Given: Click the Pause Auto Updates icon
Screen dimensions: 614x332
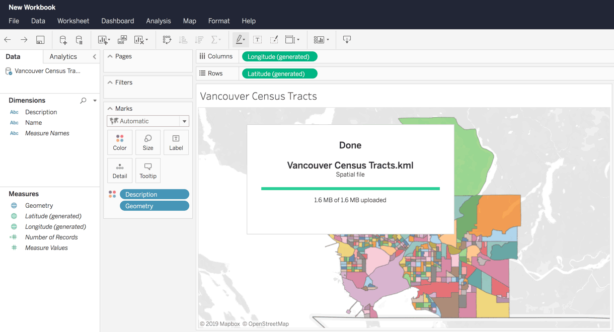Looking at the screenshot, I should [x=79, y=40].
